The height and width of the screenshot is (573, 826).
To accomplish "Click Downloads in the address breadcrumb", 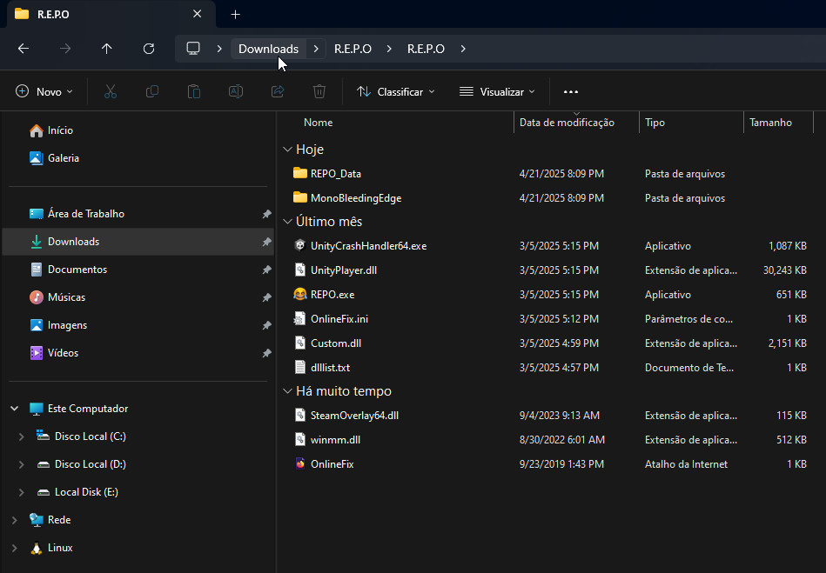I will (x=268, y=49).
